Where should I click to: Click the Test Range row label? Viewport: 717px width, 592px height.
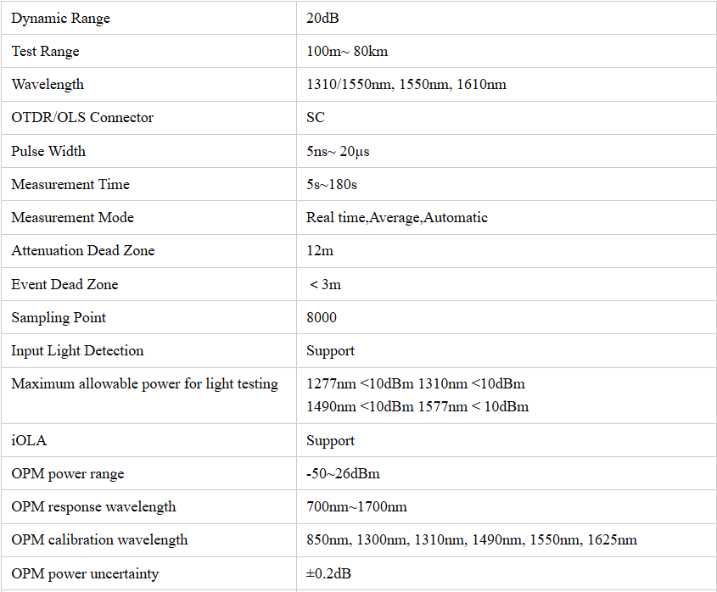[45, 51]
